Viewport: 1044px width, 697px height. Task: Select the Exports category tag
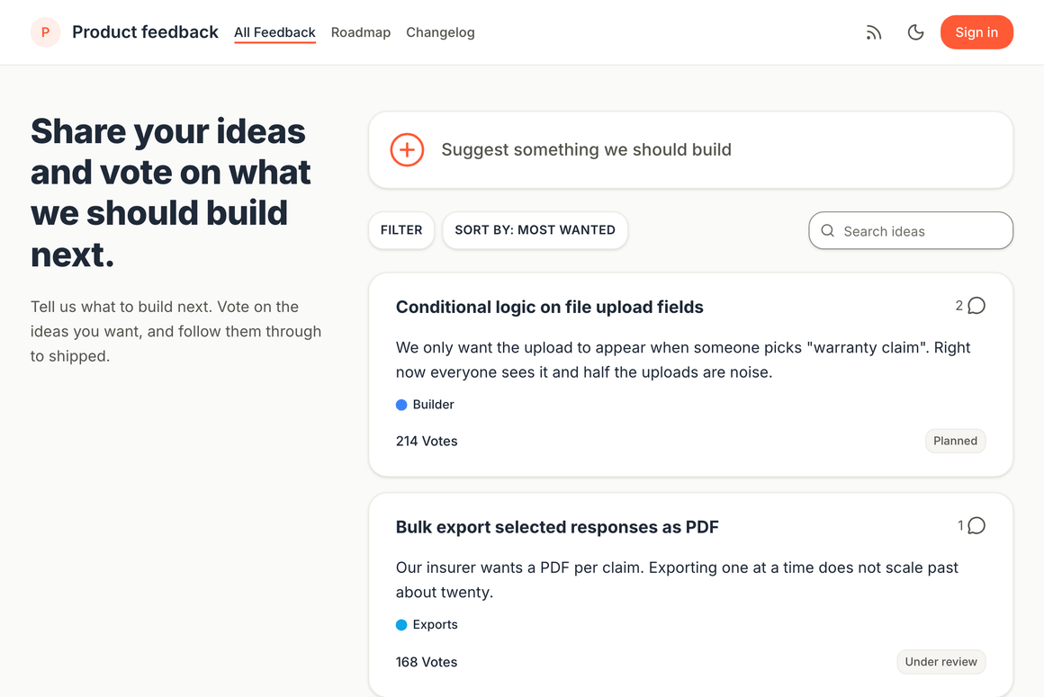tap(427, 624)
